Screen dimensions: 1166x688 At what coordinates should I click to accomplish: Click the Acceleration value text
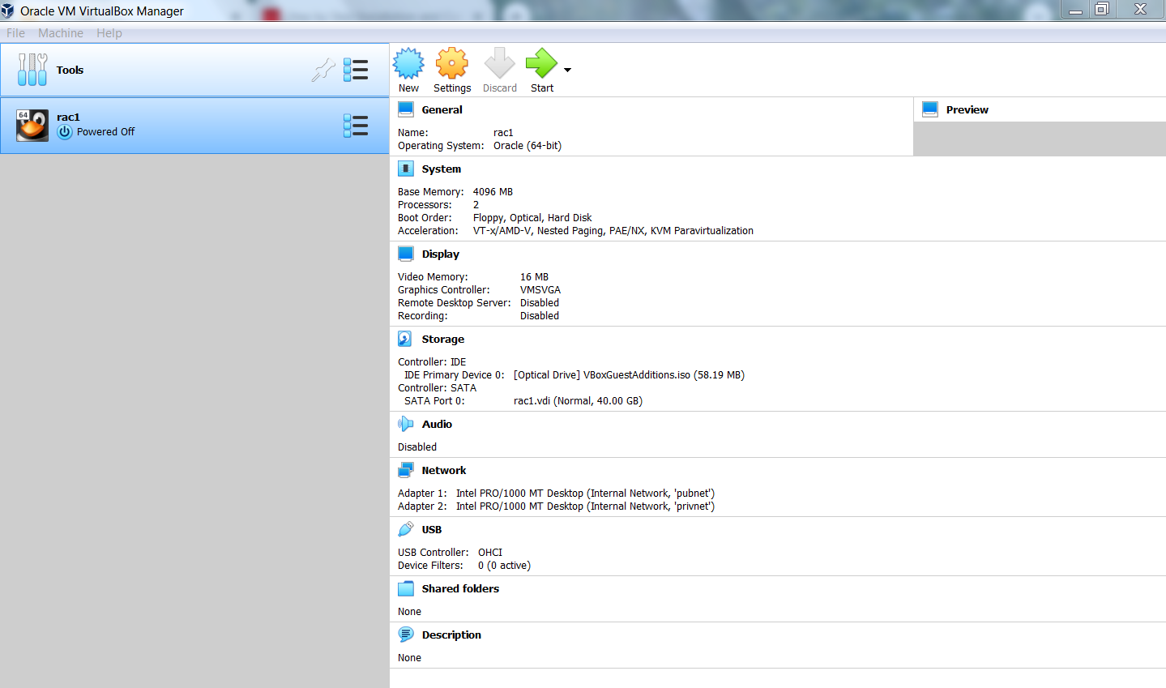pyautogui.click(x=613, y=231)
